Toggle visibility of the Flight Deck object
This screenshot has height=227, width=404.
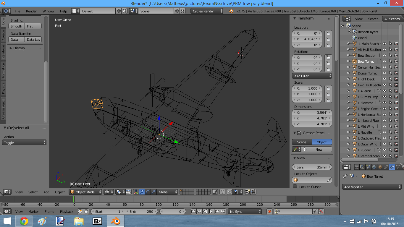point(384,79)
